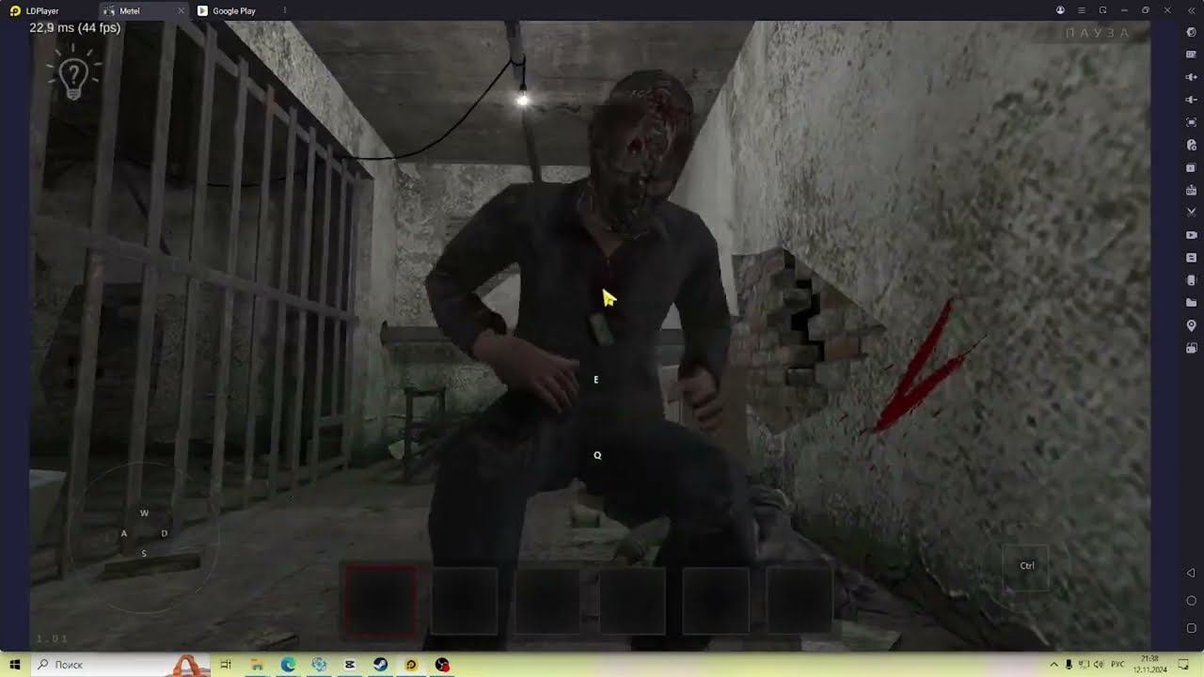Tap the A key on movement joystick

(x=123, y=533)
